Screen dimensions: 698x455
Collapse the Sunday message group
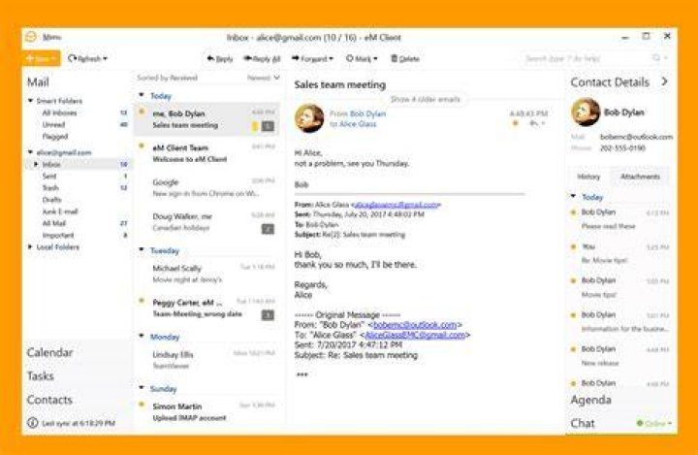[142, 388]
